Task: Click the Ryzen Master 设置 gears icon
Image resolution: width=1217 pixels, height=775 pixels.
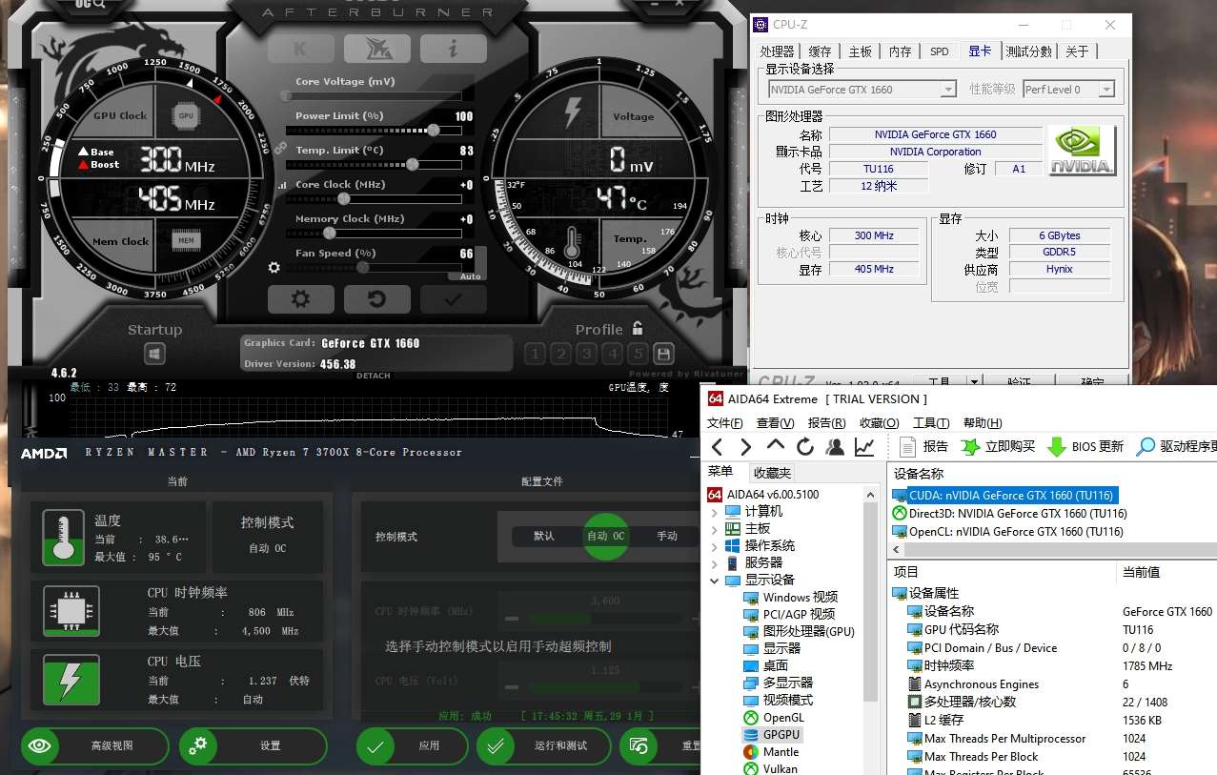Action: click(198, 745)
